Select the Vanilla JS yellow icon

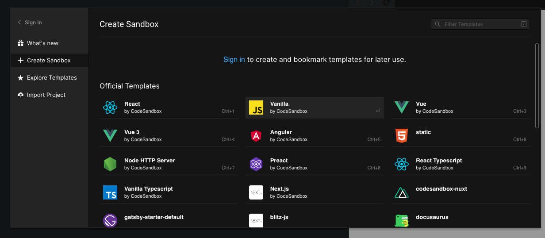pos(256,107)
